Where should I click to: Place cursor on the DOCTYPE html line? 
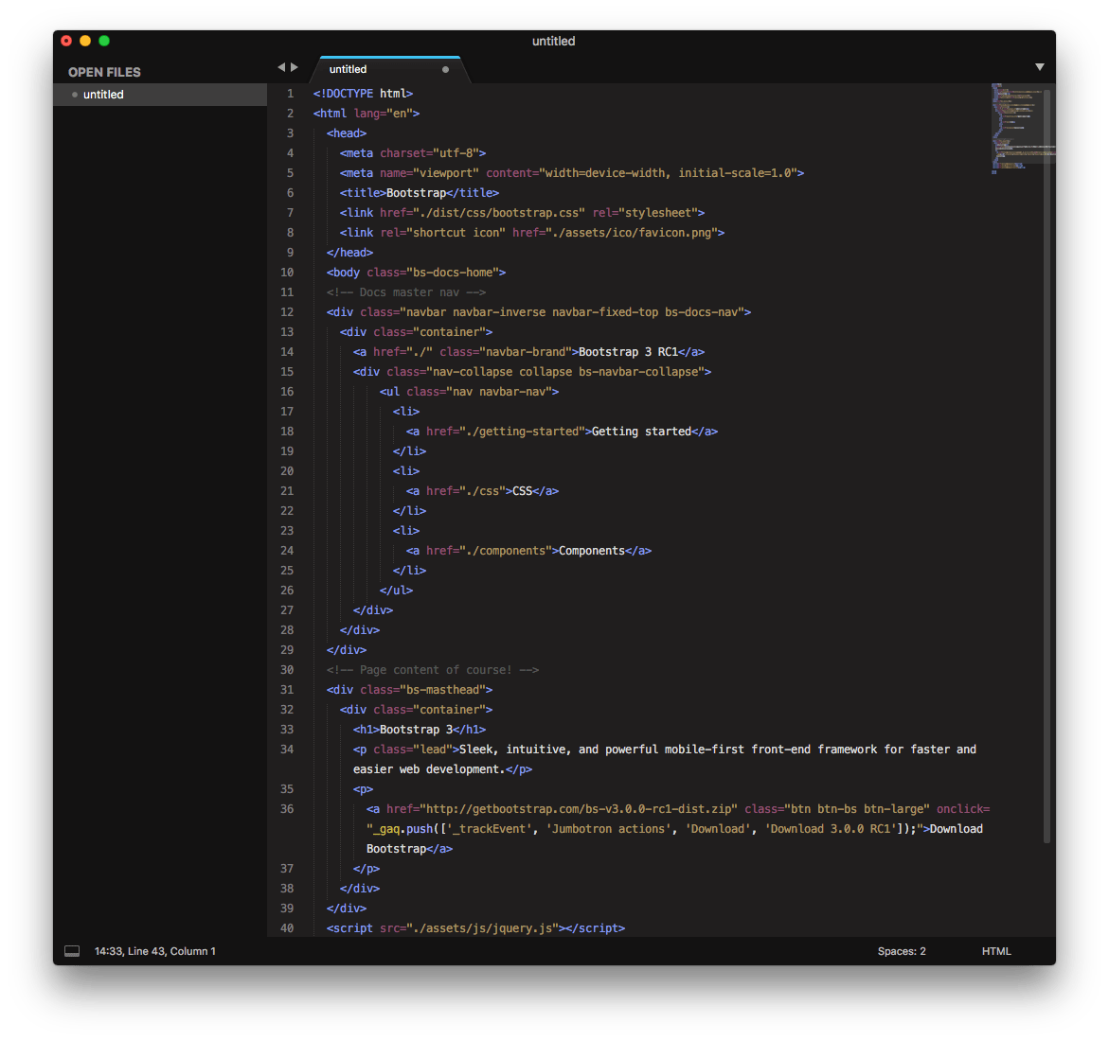[363, 94]
